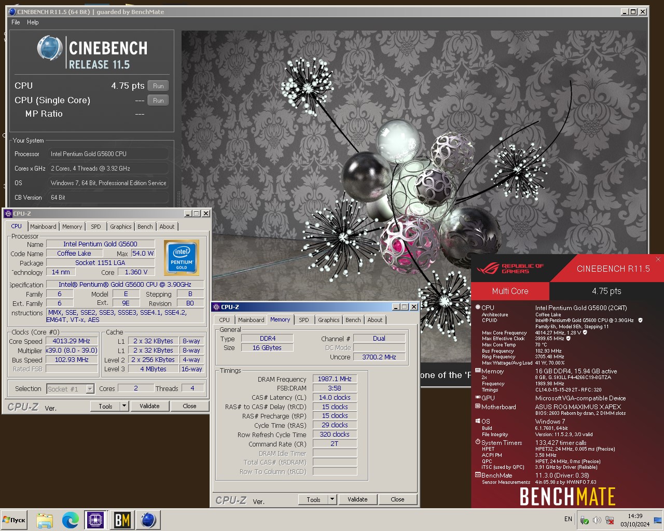The width and height of the screenshot is (664, 531).
Task: Click the CPU-Z Memory window title icon
Action: click(x=217, y=307)
